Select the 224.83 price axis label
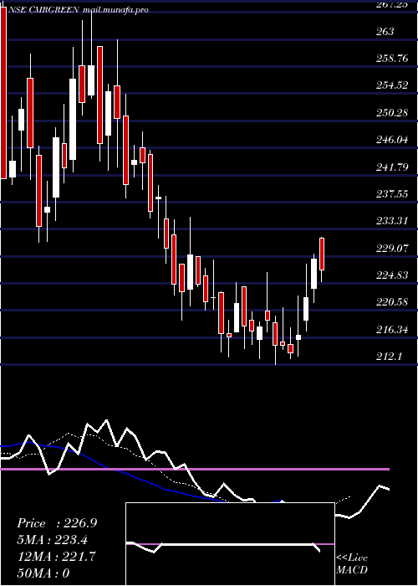This screenshot has width=418, height=586. 392,275
